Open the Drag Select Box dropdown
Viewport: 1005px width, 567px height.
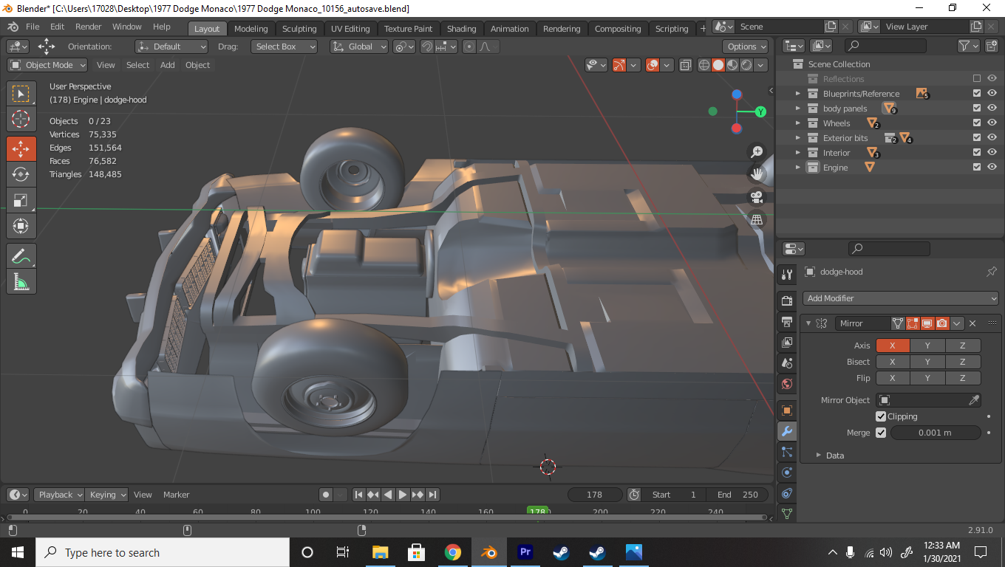(284, 47)
